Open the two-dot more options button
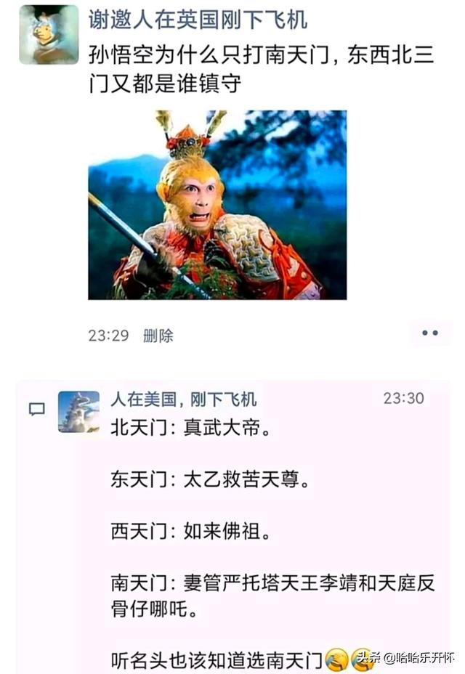The image size is (465, 674). pyautogui.click(x=430, y=333)
